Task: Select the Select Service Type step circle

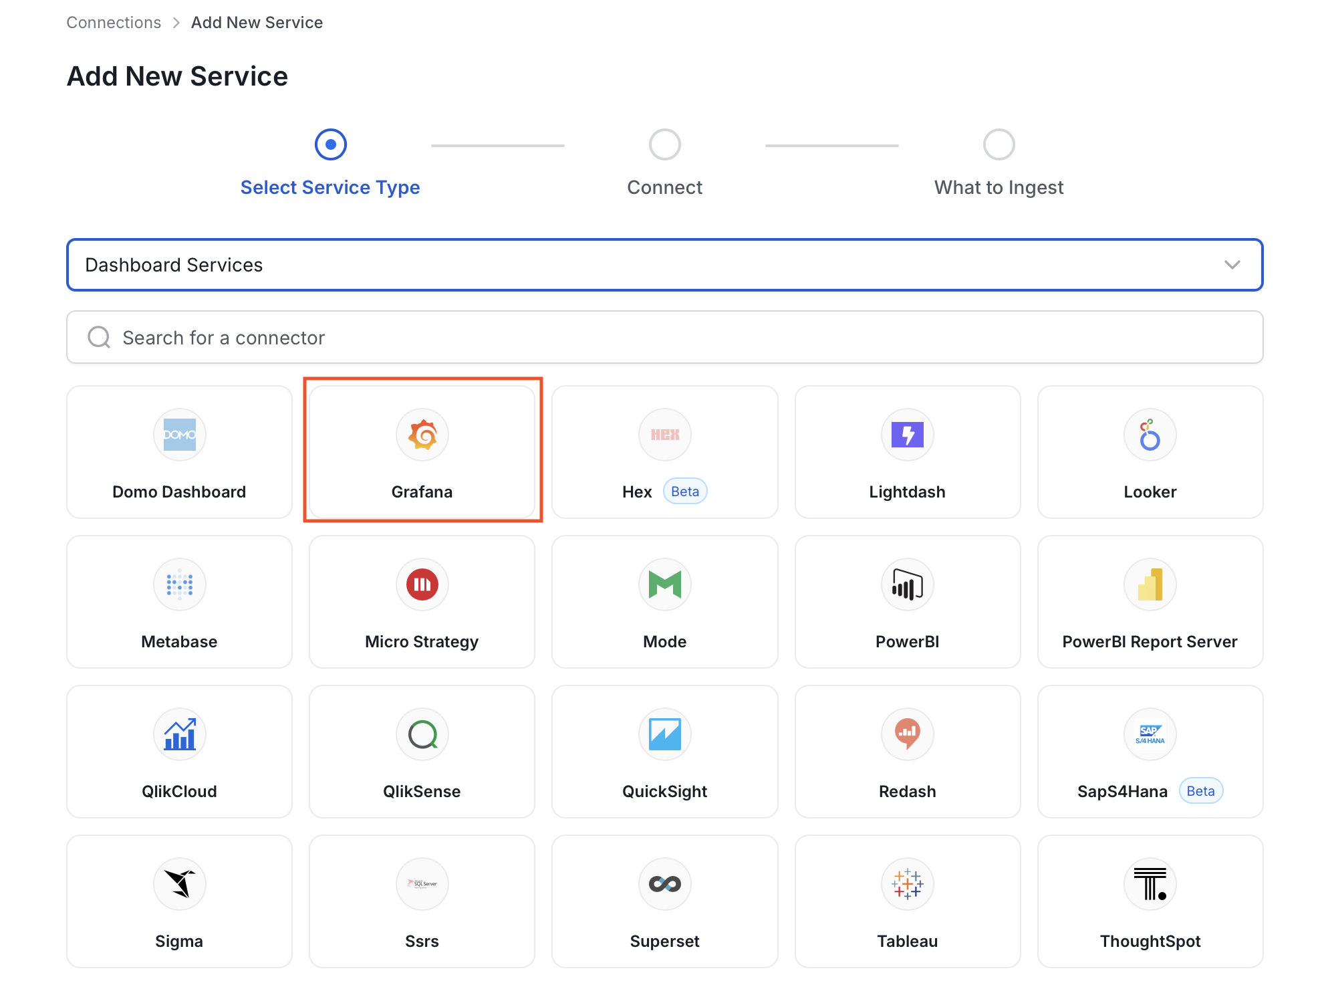Action: pos(330,144)
